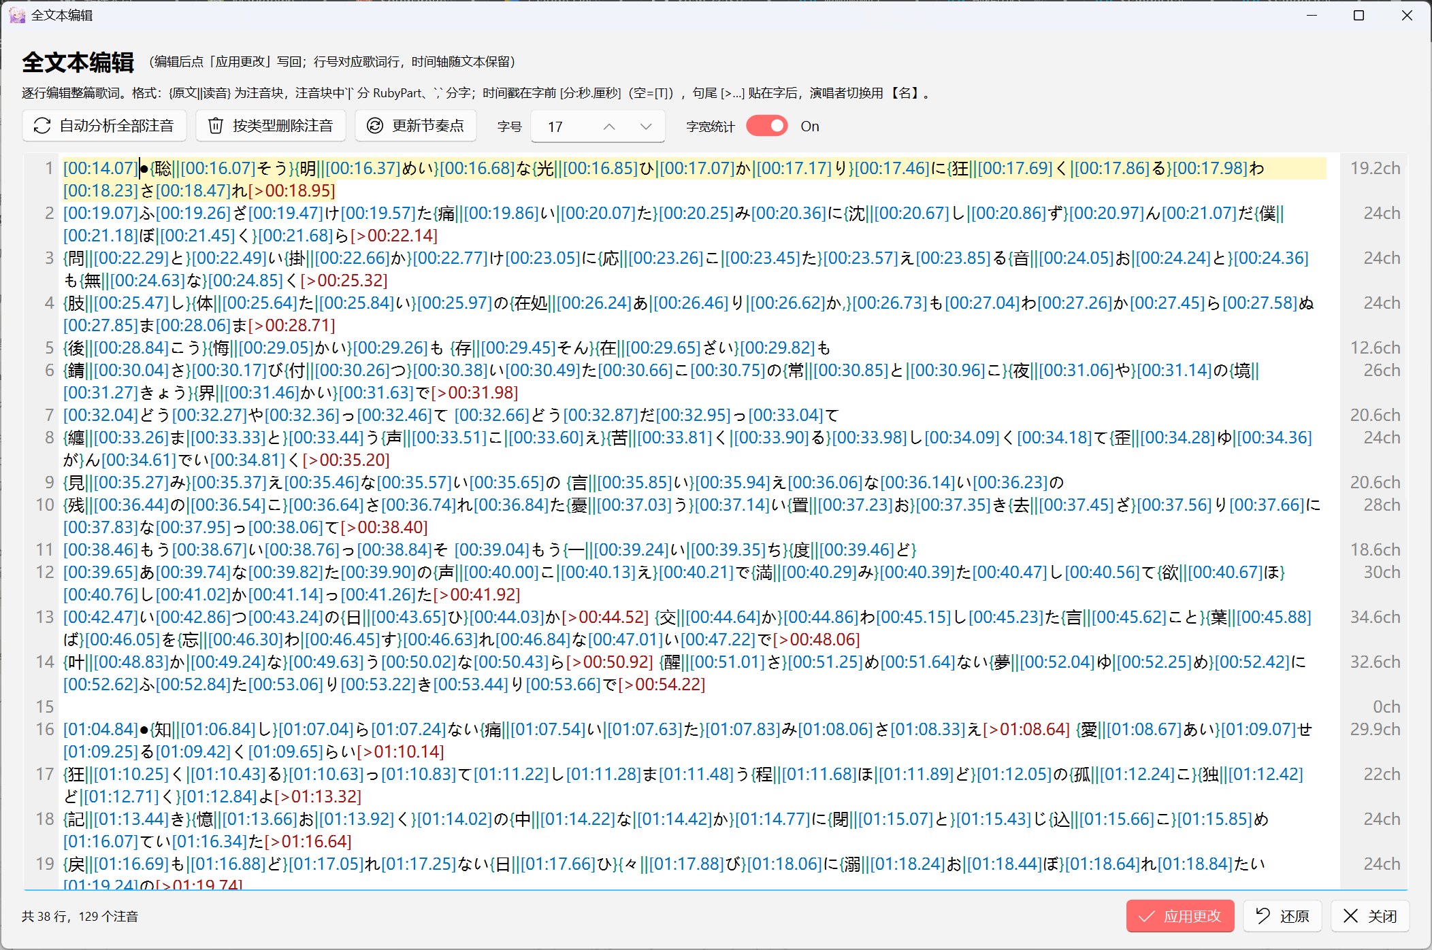Click timestamp [01:04.84] in line 16
This screenshot has width=1432, height=950.
coord(101,729)
